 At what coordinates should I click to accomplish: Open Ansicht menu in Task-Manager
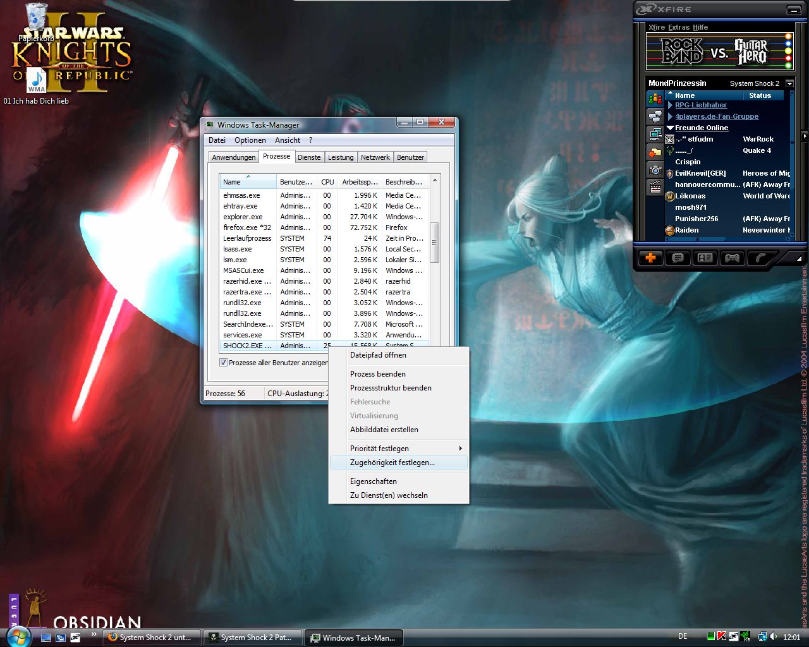pos(288,140)
